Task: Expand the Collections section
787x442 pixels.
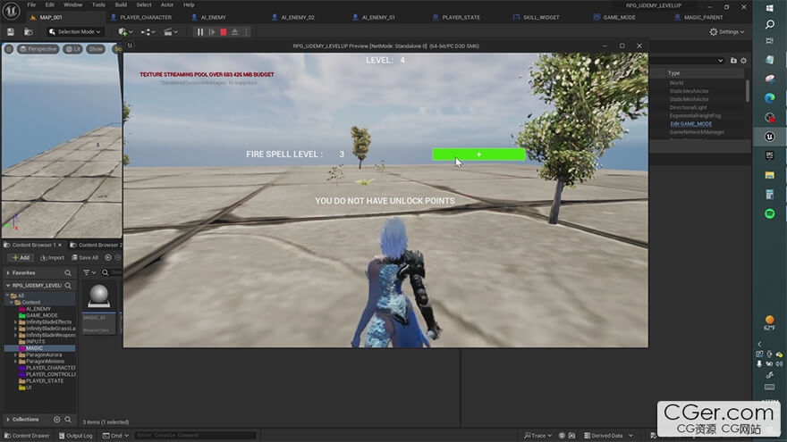Action: [8, 420]
